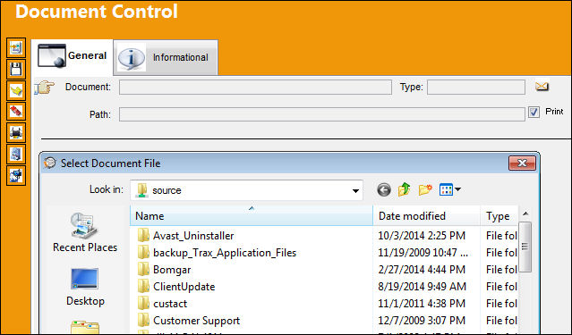
Task: Click the Type input field
Action: (x=476, y=88)
